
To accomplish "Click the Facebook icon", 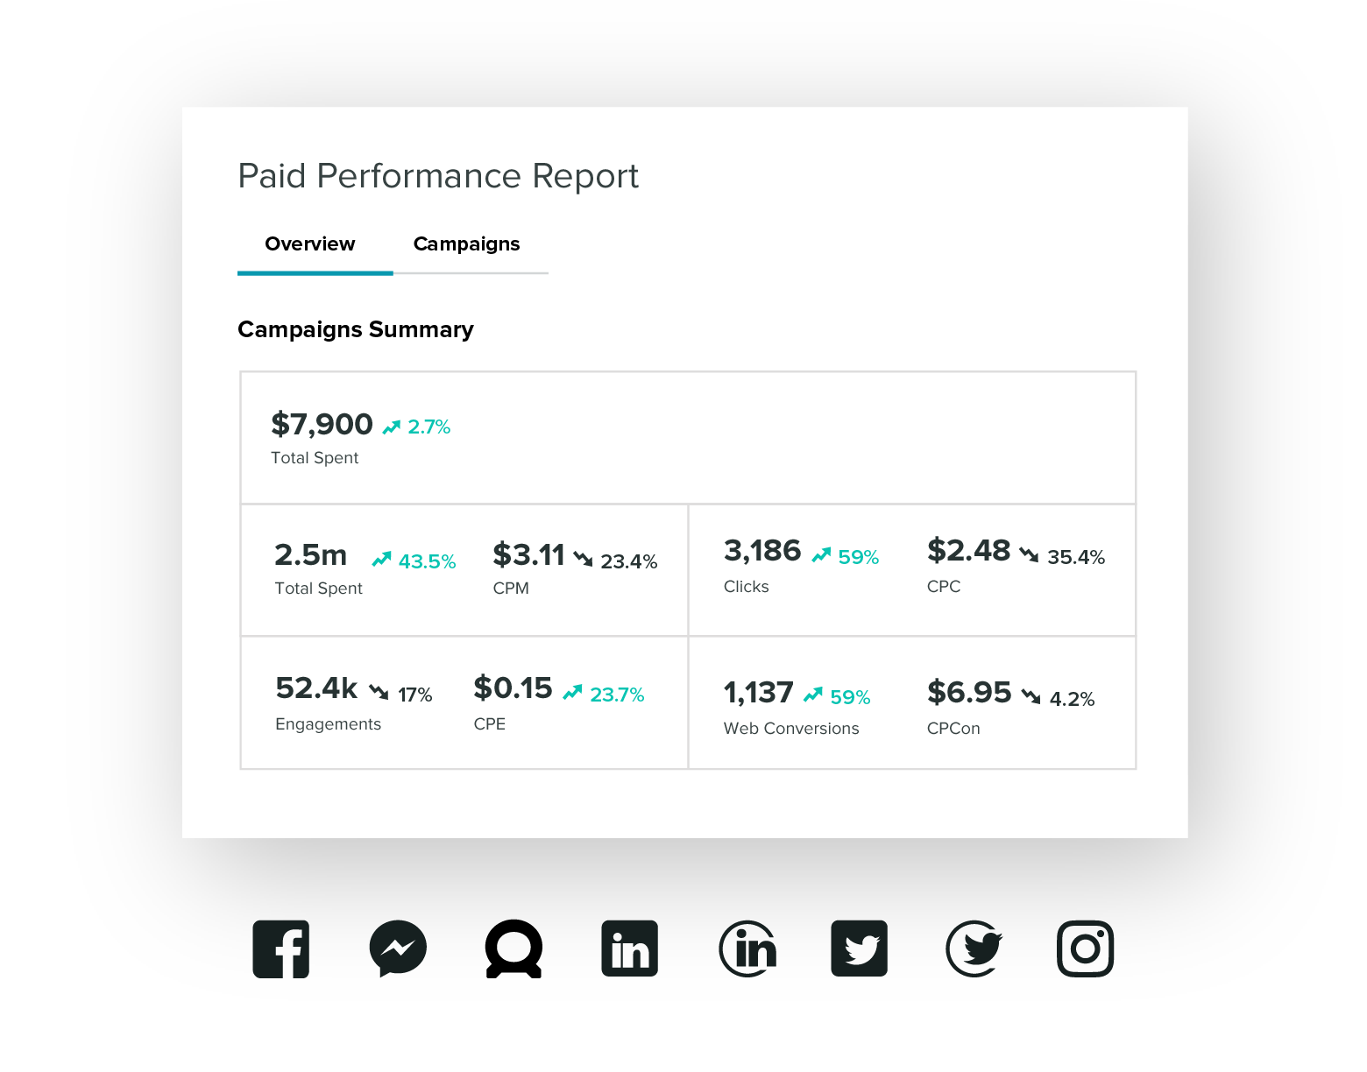I will (281, 949).
